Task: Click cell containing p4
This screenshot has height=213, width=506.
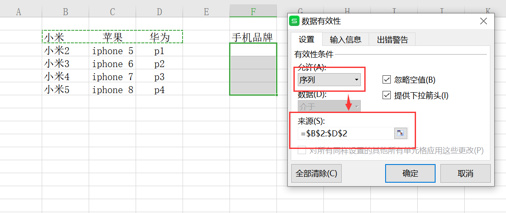Action: click(160, 89)
